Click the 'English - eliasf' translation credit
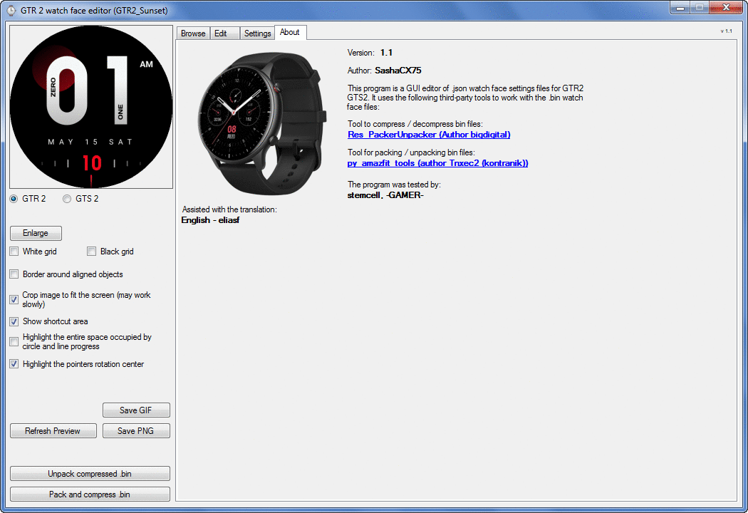The height and width of the screenshot is (513, 748). pyautogui.click(x=210, y=220)
